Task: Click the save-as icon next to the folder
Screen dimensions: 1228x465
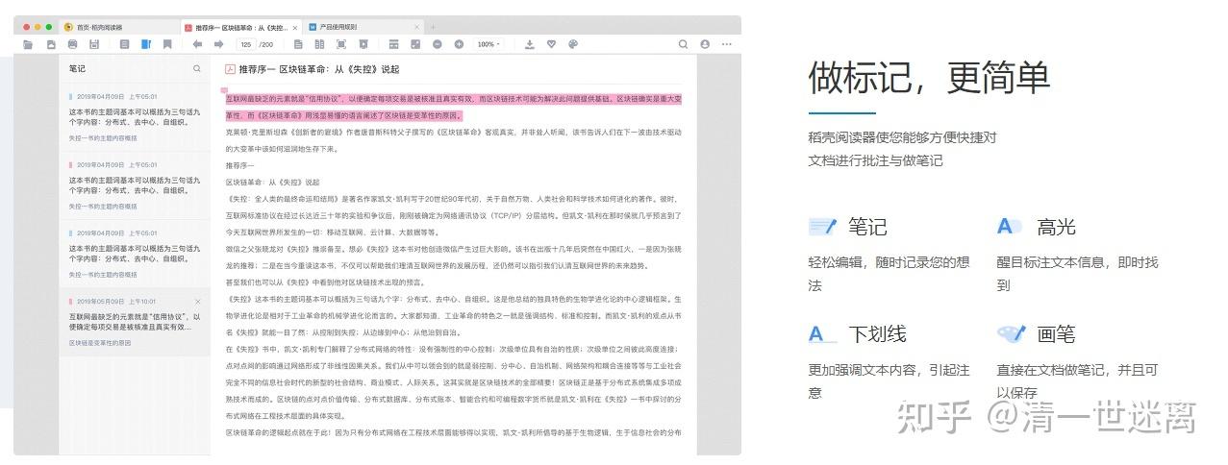Action: (51, 44)
